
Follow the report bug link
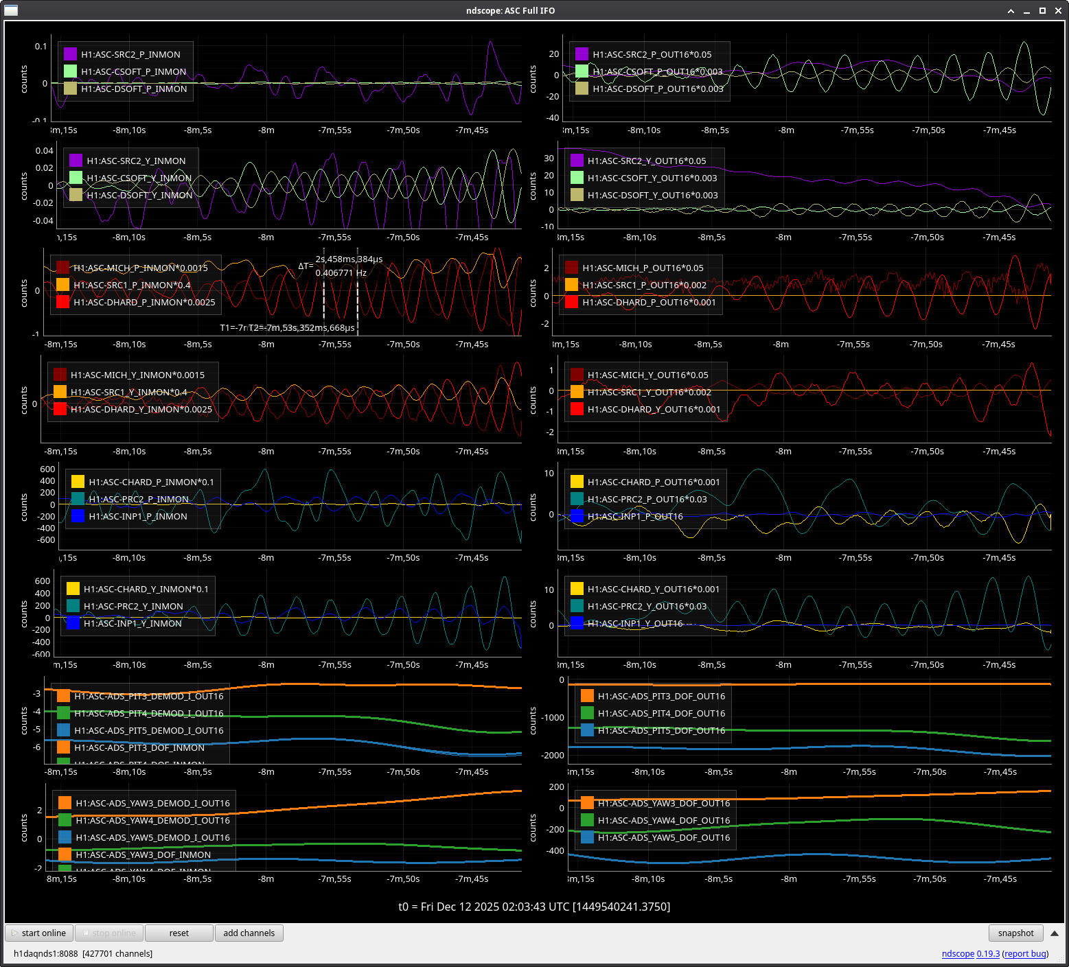click(1025, 953)
